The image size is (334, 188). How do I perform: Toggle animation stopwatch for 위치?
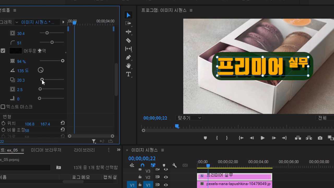[3, 123]
